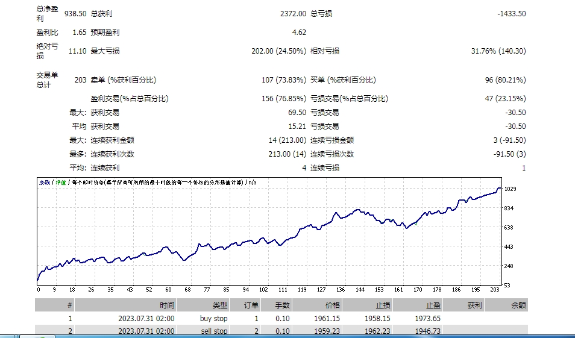The image size is (575, 338).
Task: Click the short positions value 107 (73.83%)
Action: pyautogui.click(x=284, y=80)
